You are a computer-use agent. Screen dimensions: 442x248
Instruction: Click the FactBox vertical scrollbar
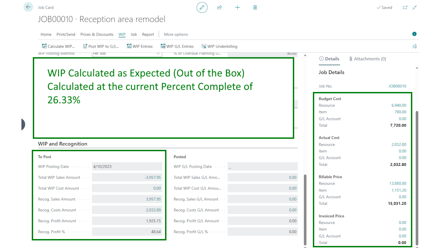[417, 177]
